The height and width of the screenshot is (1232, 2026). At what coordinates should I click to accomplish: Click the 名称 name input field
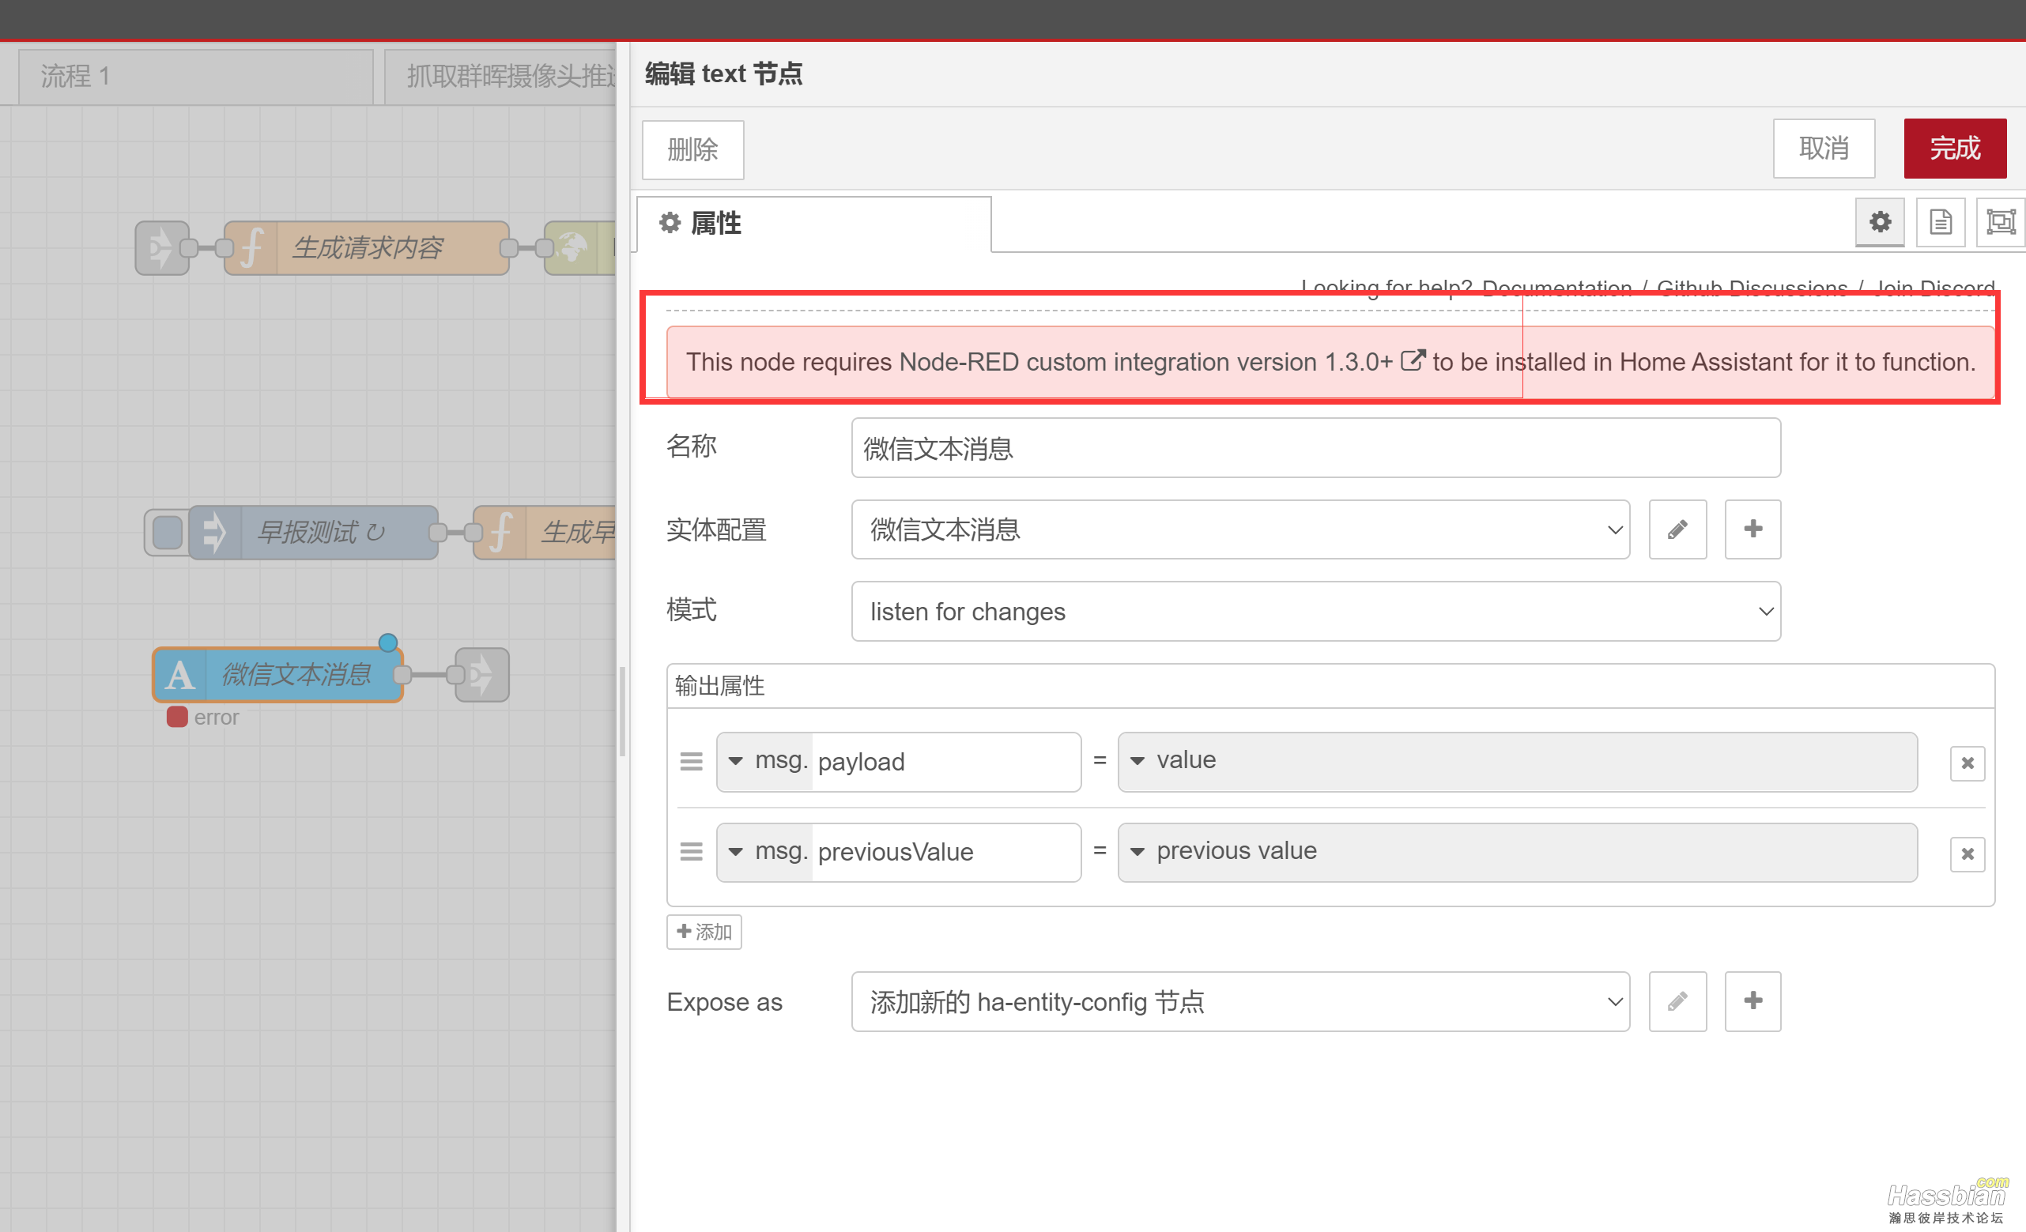click(x=1315, y=448)
